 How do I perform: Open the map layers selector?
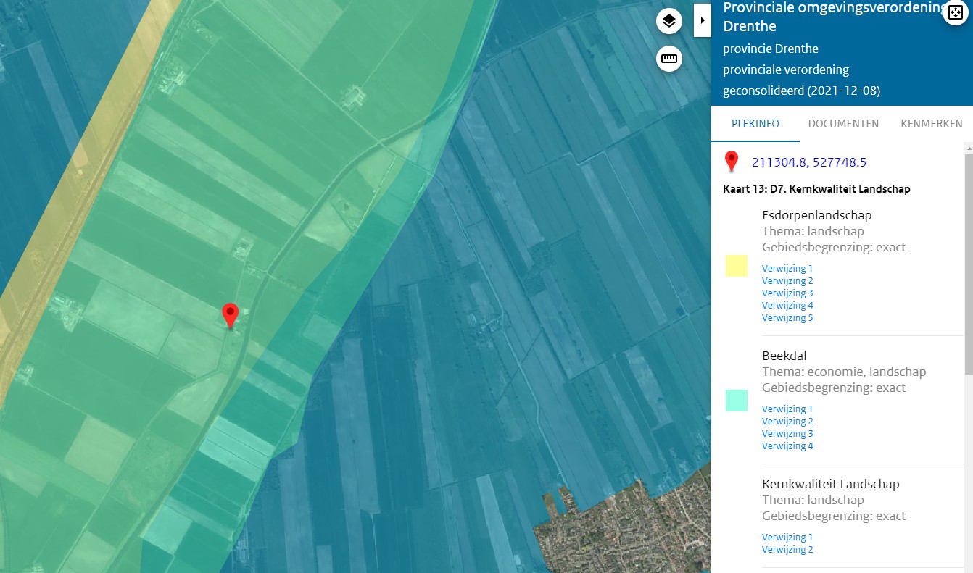click(x=669, y=21)
